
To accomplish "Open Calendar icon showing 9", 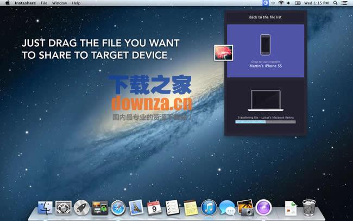I will coord(154,208).
